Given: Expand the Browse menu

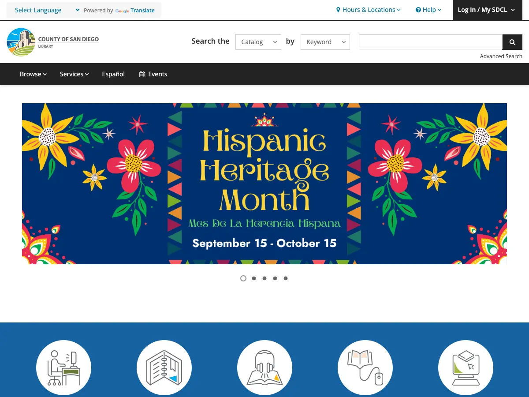Looking at the screenshot, I should (33, 74).
